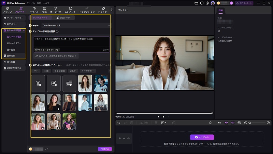Select the AIアバター toolbar category
Screen dimensions: 273x154
pyautogui.click(x=21, y=10)
